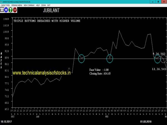Select the middle cyan circle marker
Screen dimensions: 167x125
pos(110,58)
